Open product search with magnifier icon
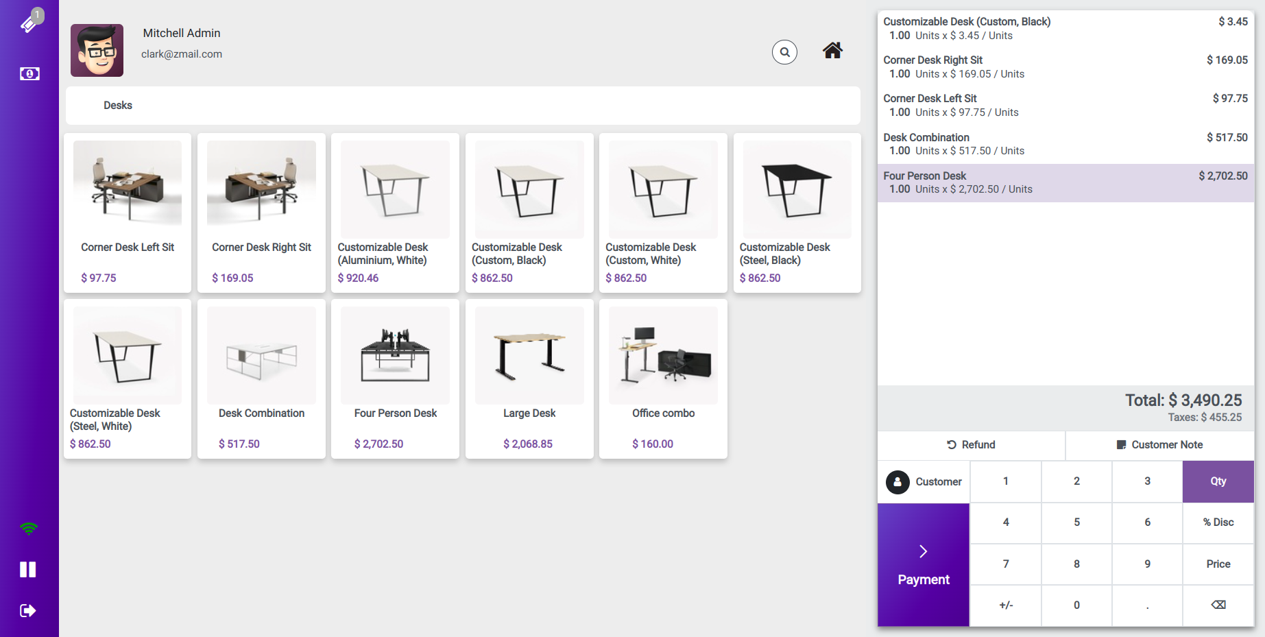 784,51
